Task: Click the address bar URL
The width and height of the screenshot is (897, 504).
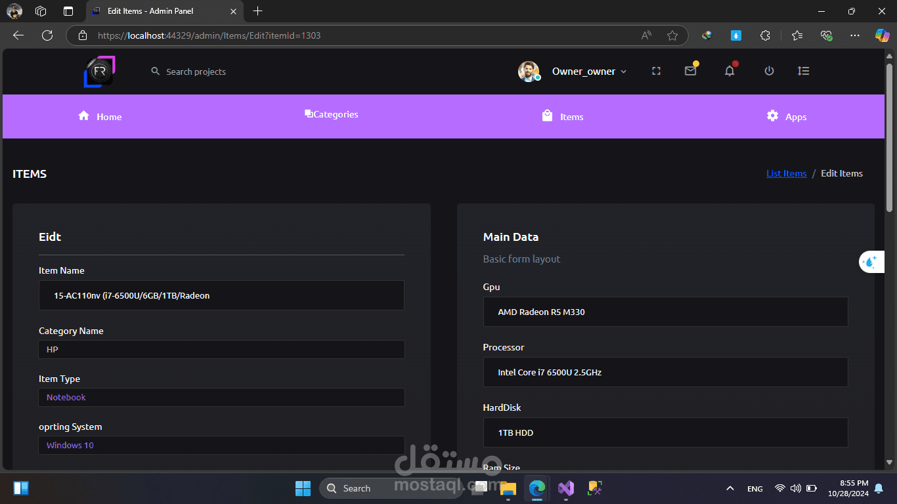Action: coord(209,35)
